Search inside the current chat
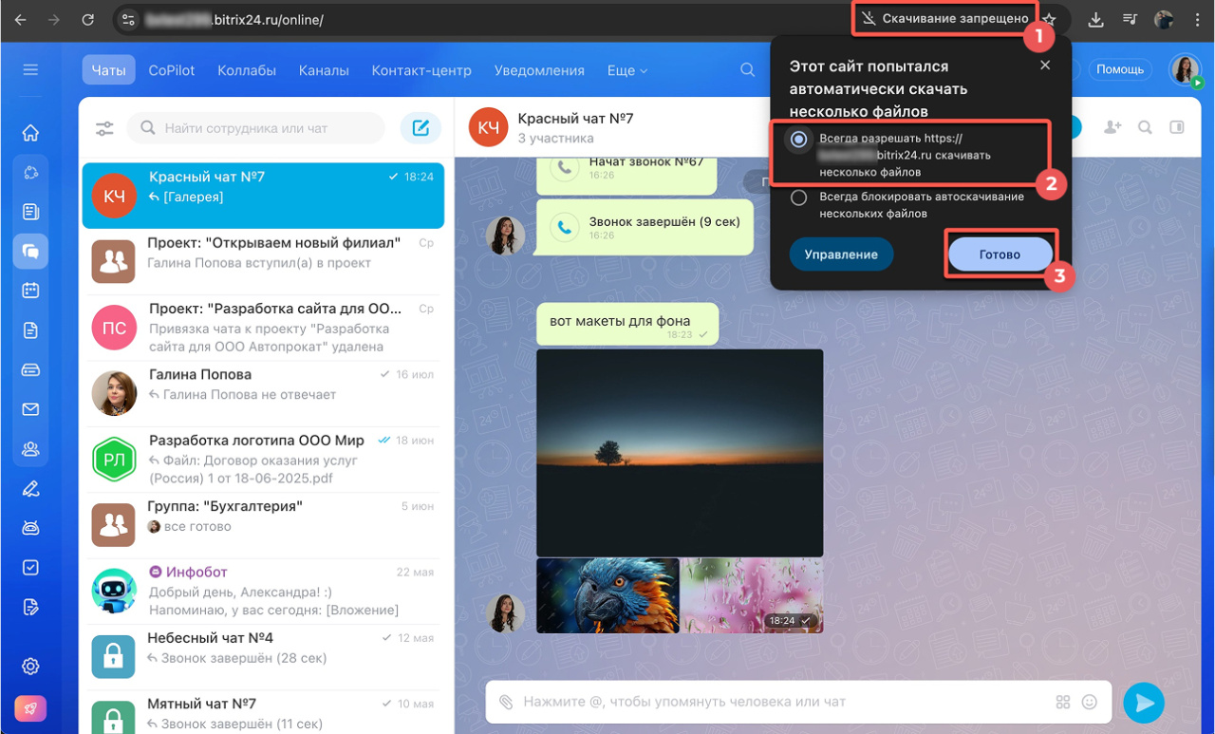 [x=1146, y=127]
